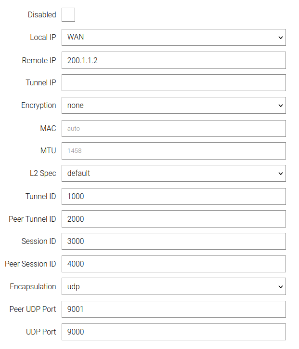Click the "Local IP" label text
The width and height of the screenshot is (299, 349).
pos(43,37)
